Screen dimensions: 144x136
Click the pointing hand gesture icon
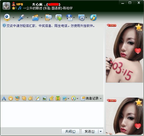31,98
